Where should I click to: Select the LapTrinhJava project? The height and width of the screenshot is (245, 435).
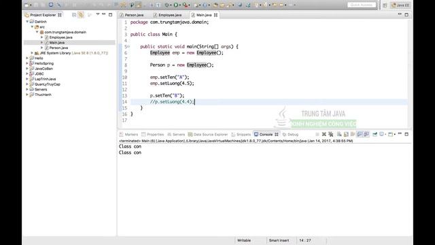point(45,79)
